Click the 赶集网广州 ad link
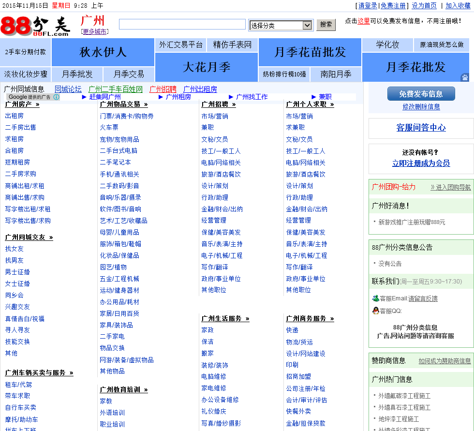474x431 pixels. click(105, 97)
